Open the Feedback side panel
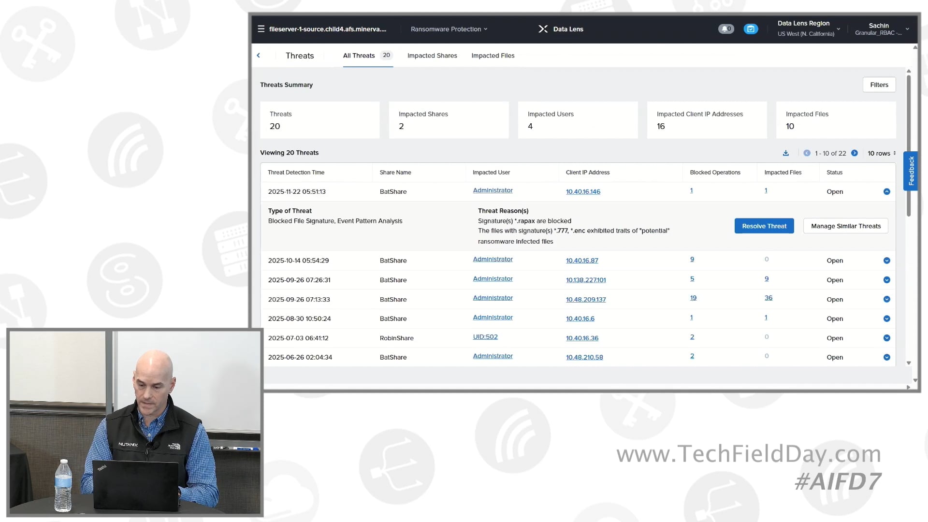Viewport: 928px width, 522px height. point(912,171)
